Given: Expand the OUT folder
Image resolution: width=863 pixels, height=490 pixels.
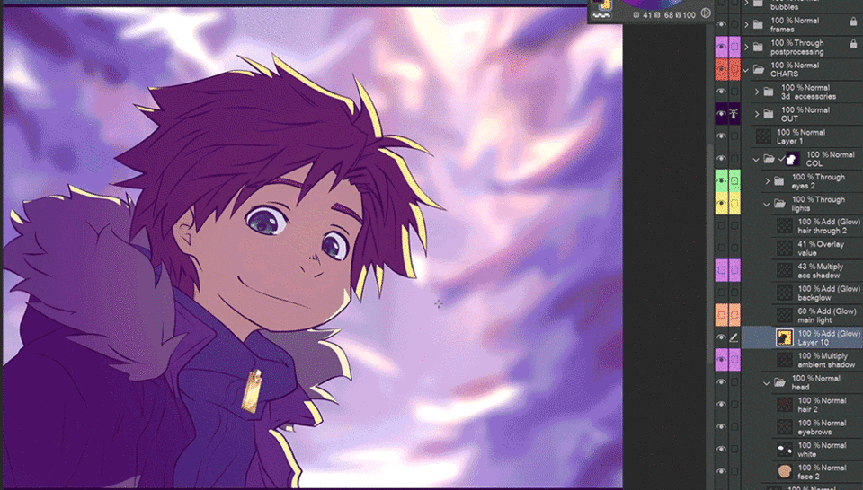Looking at the screenshot, I should point(757,114).
